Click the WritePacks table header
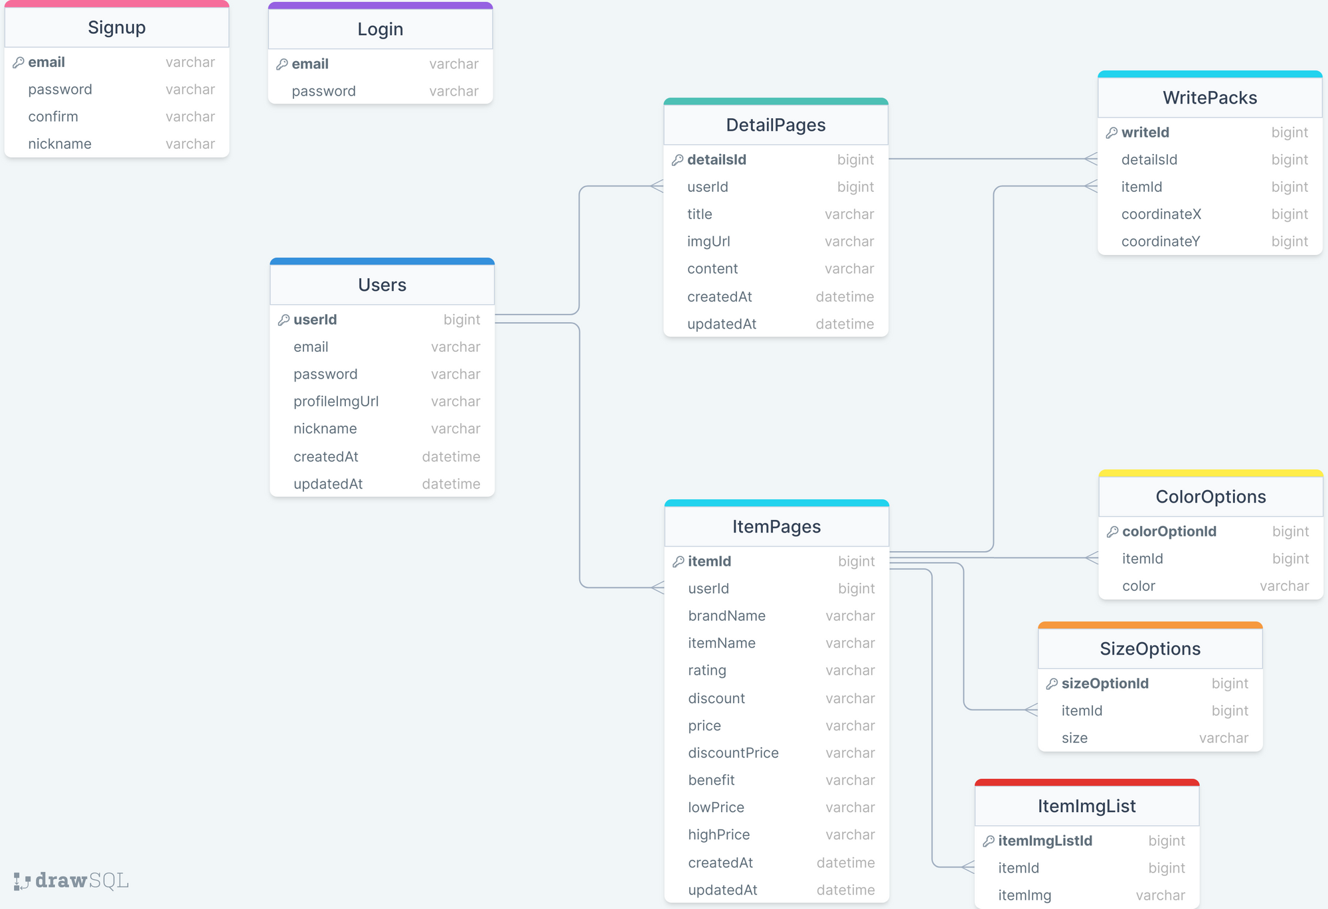This screenshot has height=909, width=1328. point(1209,98)
